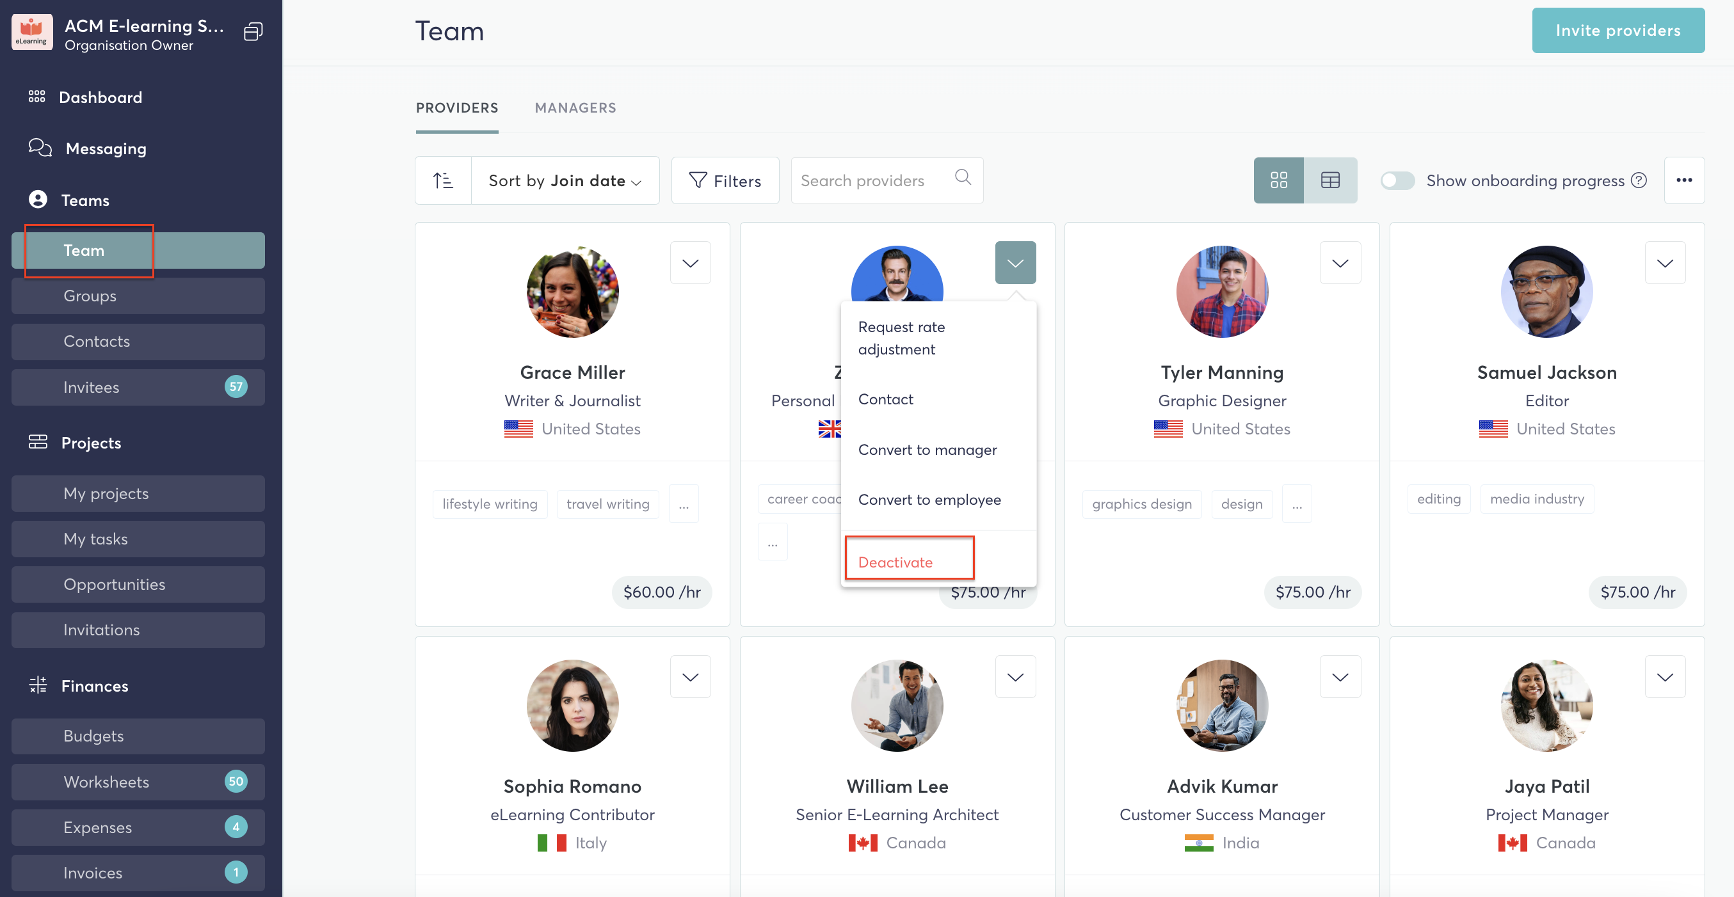The width and height of the screenshot is (1734, 897).
Task: Open Invitations in the sidebar
Action: pyautogui.click(x=138, y=630)
